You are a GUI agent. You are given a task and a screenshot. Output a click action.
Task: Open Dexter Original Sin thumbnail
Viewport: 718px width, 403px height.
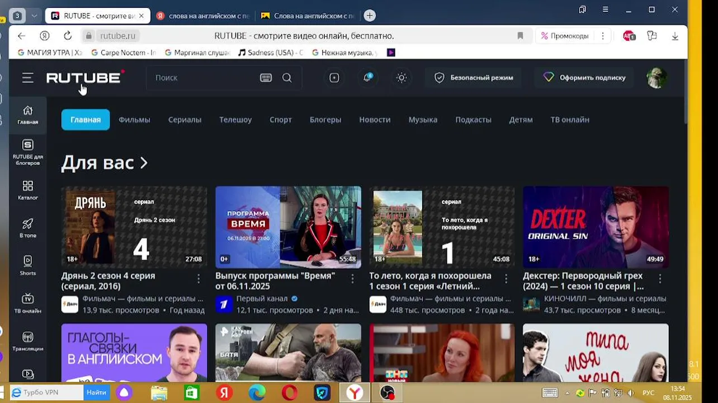pyautogui.click(x=596, y=227)
